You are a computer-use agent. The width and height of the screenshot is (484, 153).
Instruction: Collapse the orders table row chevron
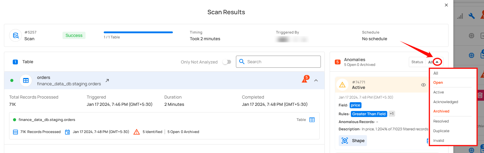pyautogui.click(x=316, y=80)
